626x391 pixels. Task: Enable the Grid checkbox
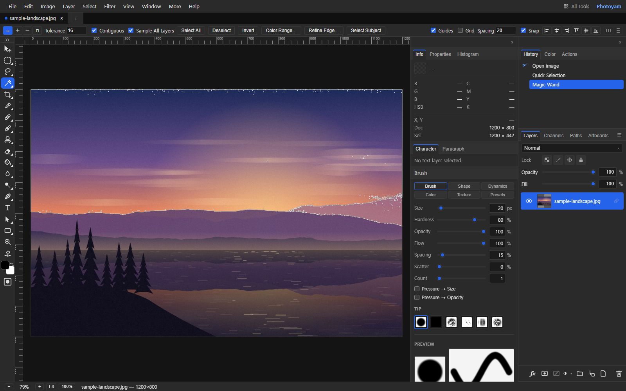point(460,30)
